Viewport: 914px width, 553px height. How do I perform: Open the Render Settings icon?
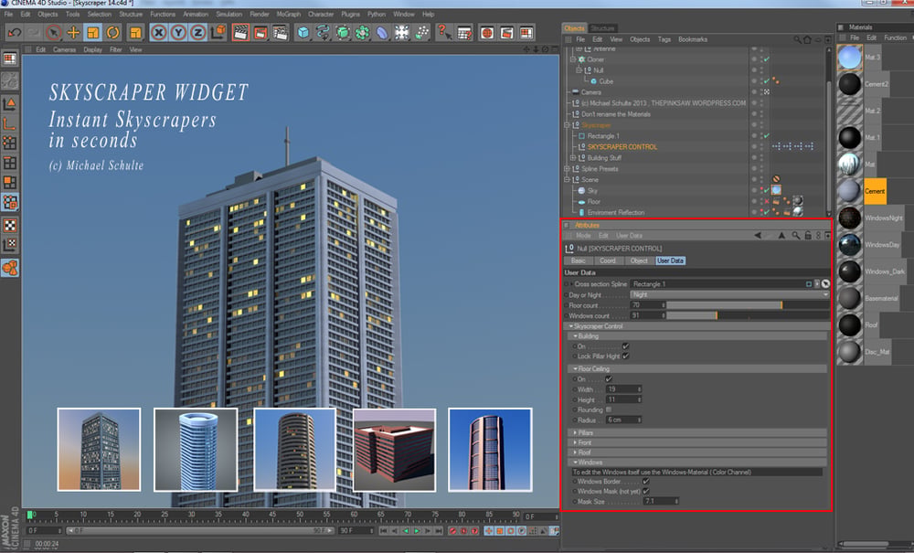(x=281, y=33)
